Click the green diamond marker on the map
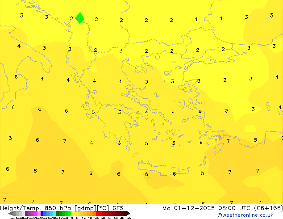The image size is (283, 219). tap(79, 18)
